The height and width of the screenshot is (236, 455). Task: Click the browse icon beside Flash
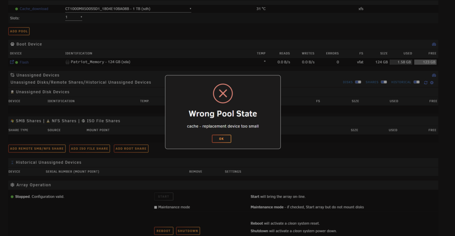[x=12, y=62]
